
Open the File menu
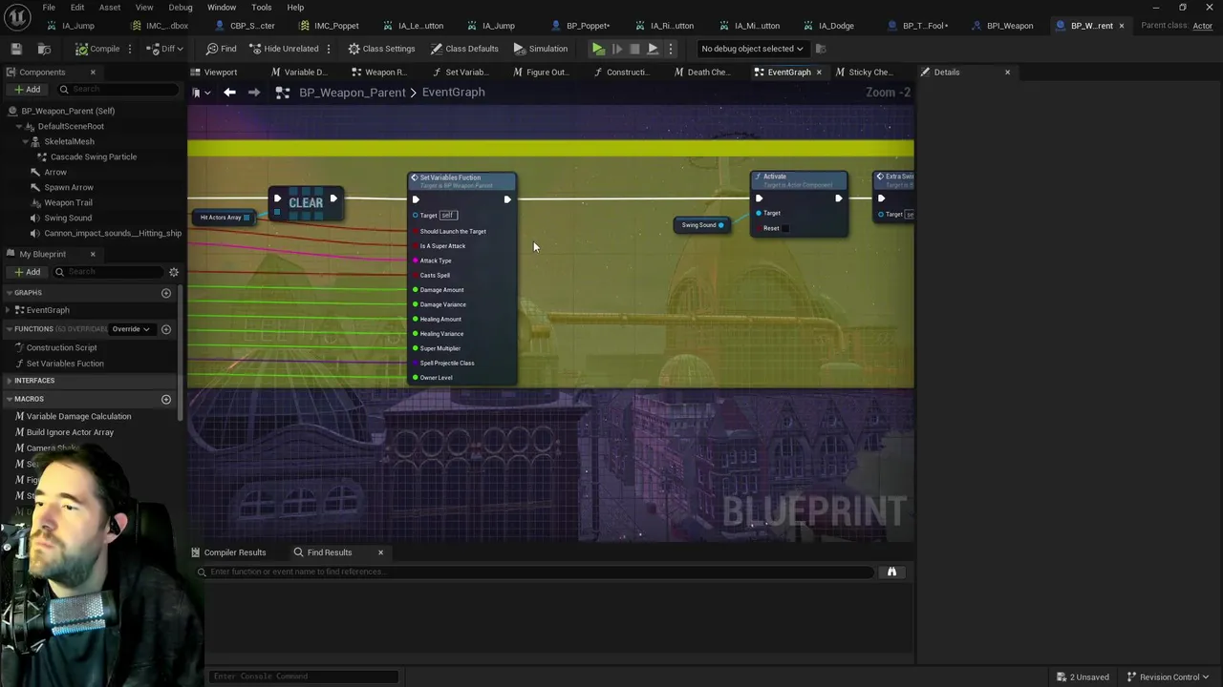click(49, 7)
